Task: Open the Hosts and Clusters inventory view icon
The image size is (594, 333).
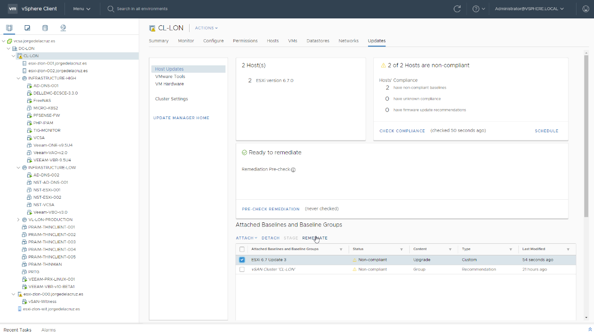Action: tap(9, 28)
